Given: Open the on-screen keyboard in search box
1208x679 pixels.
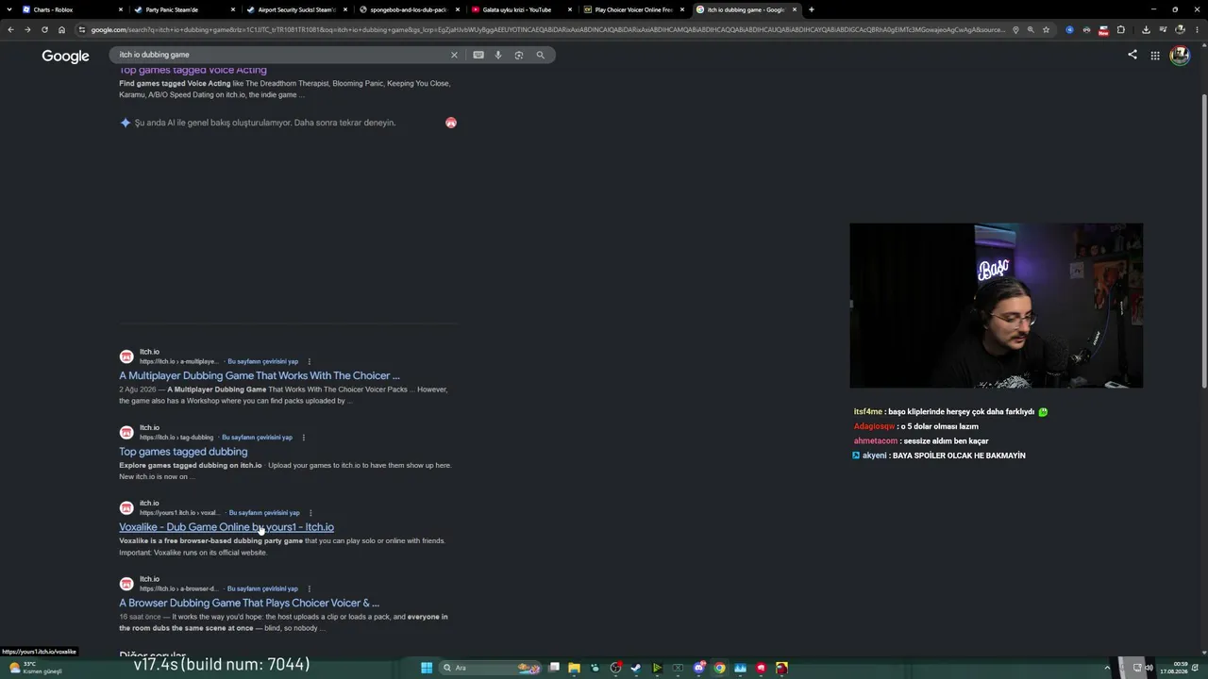Looking at the screenshot, I should coord(478,55).
